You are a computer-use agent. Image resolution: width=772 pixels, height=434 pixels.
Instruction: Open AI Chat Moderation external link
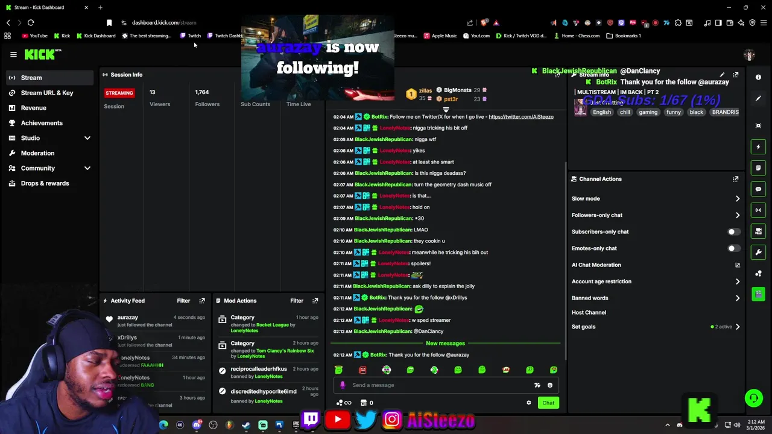pos(737,265)
